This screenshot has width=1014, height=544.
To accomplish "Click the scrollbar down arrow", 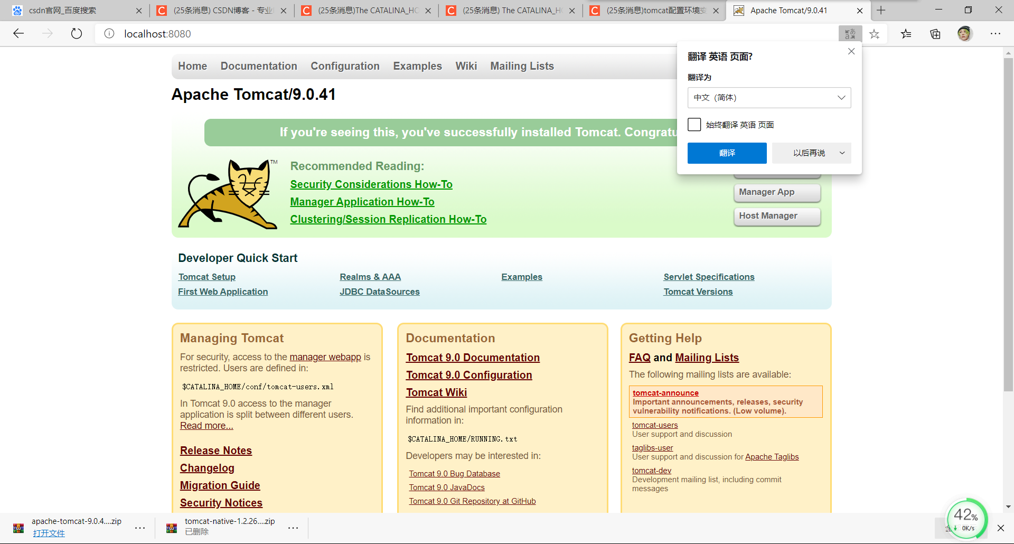I will pyautogui.click(x=1008, y=507).
